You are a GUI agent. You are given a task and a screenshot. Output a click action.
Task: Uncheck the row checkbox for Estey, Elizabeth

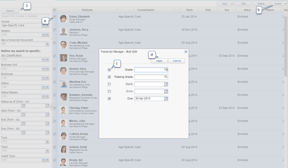tap(54, 17)
